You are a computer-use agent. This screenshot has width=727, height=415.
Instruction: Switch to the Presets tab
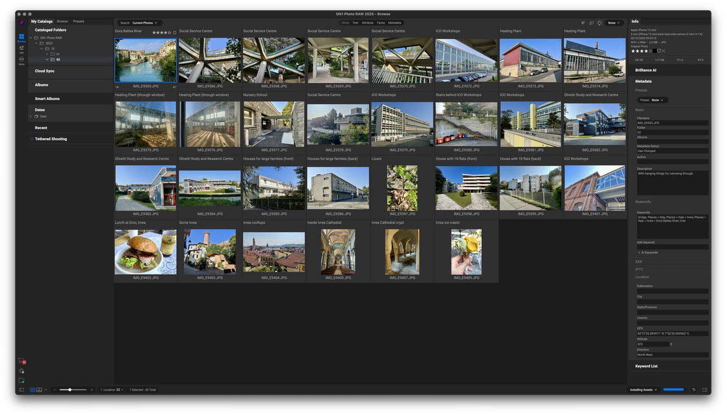coord(78,21)
